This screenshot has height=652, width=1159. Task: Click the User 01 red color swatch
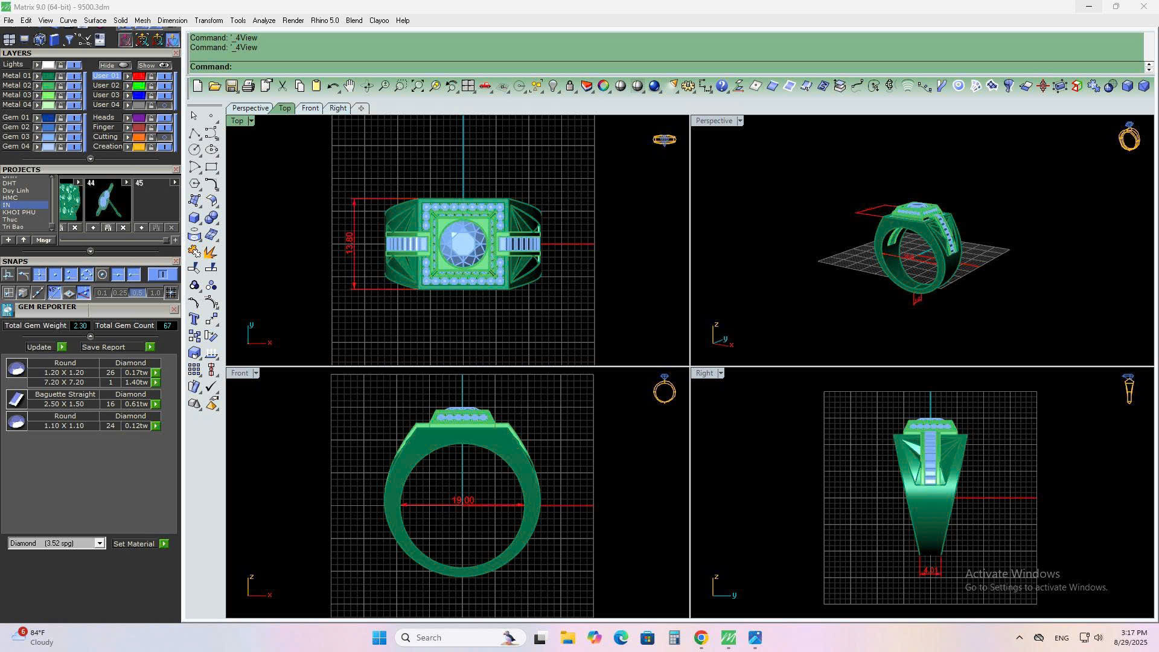tap(139, 76)
